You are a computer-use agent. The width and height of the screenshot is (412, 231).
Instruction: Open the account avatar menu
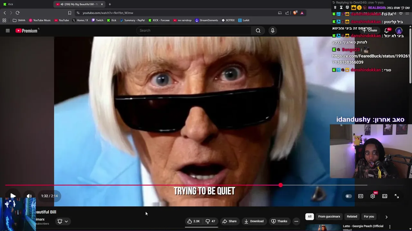coord(399,31)
